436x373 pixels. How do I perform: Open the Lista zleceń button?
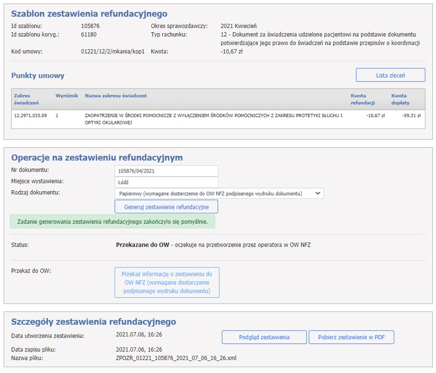pos(390,75)
